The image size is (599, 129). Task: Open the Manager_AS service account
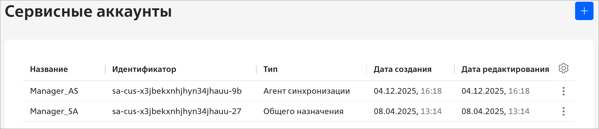coord(54,91)
